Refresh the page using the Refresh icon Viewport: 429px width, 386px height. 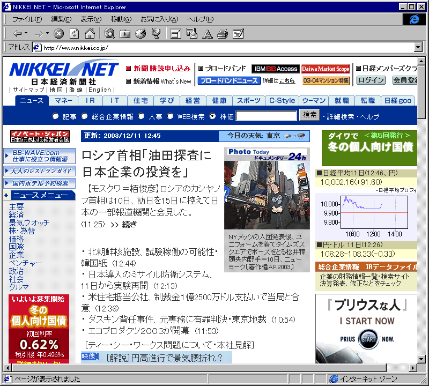coord(74,34)
